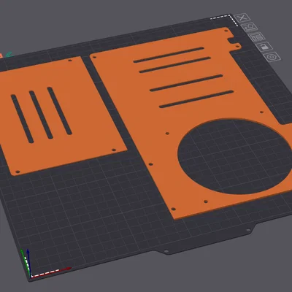The height and width of the screenshot is (292, 292).
Task: Remove the plate using the X icon
Action: pyautogui.click(x=242, y=18)
